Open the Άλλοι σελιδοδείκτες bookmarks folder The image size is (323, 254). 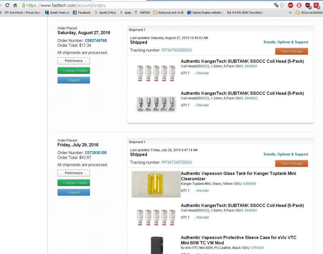309,12
